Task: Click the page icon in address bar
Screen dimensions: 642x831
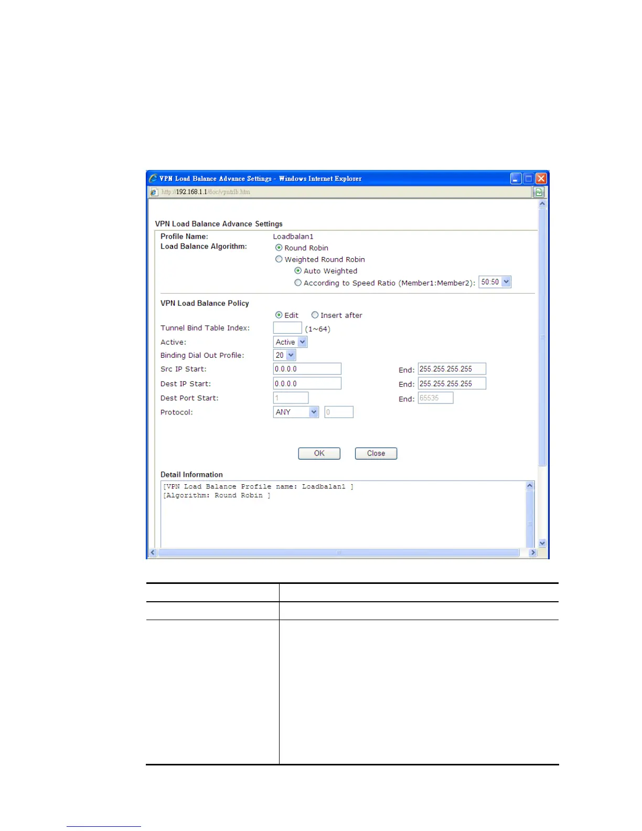Action: pyautogui.click(x=154, y=192)
